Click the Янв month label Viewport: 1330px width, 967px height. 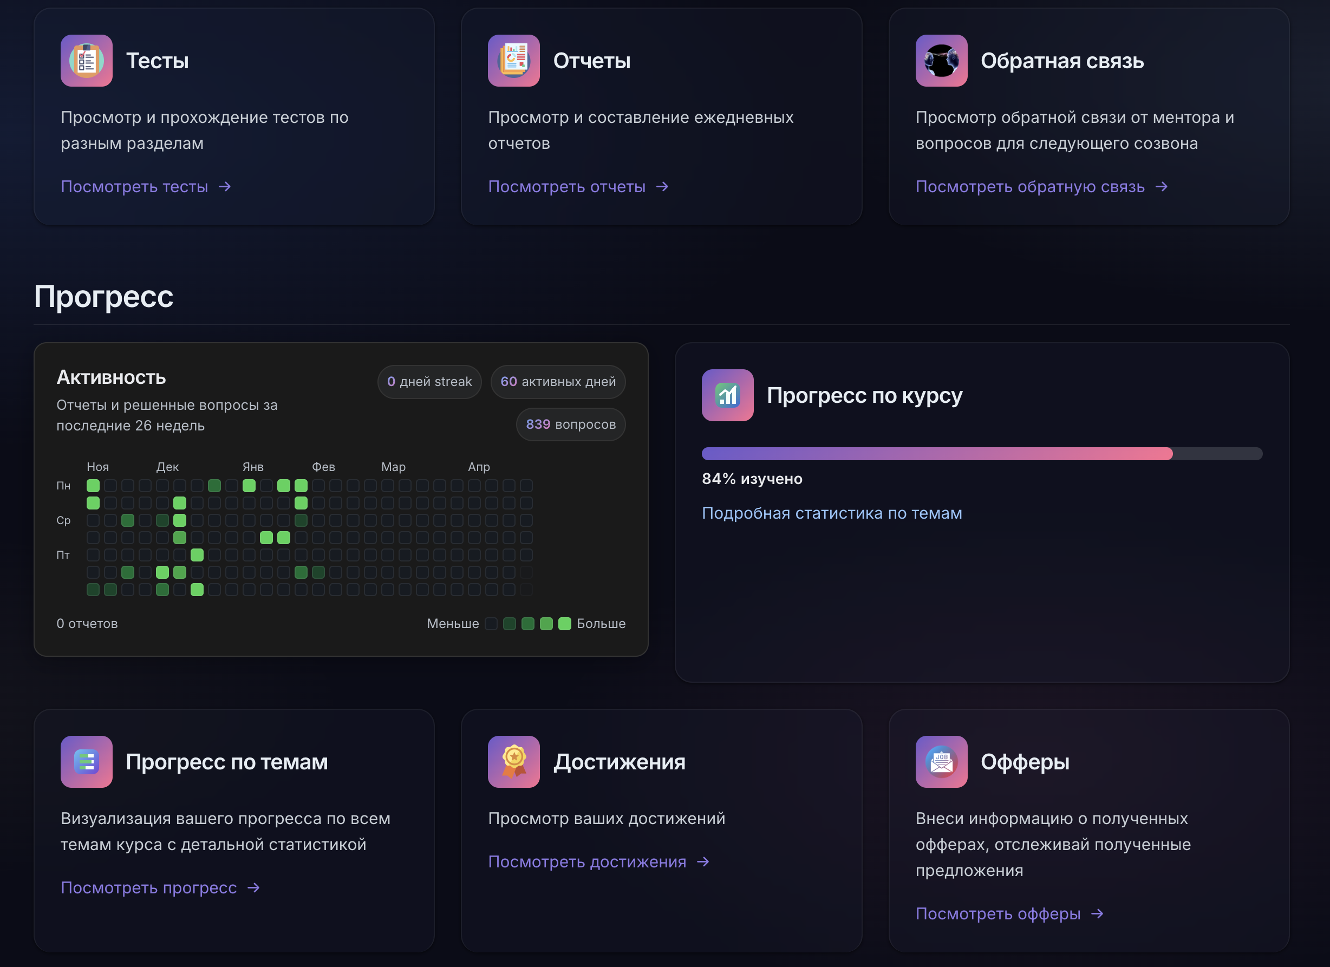coord(253,467)
